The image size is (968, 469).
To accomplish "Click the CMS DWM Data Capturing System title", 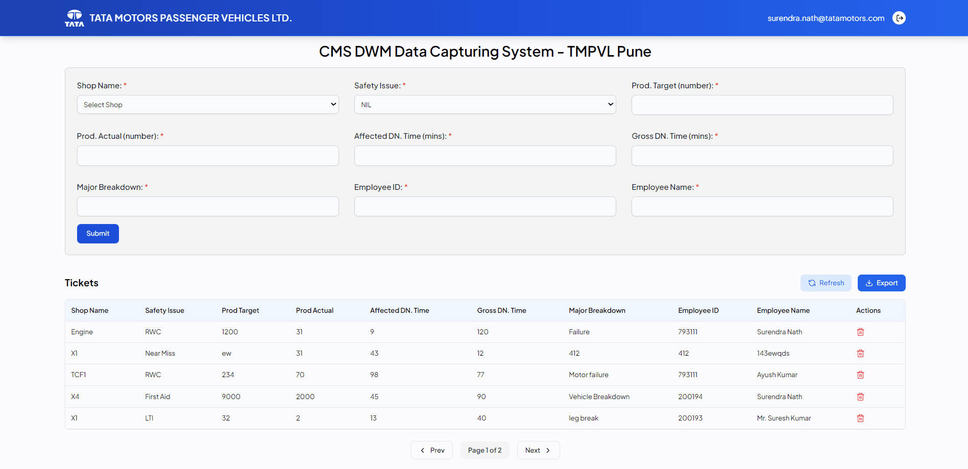I will (485, 52).
